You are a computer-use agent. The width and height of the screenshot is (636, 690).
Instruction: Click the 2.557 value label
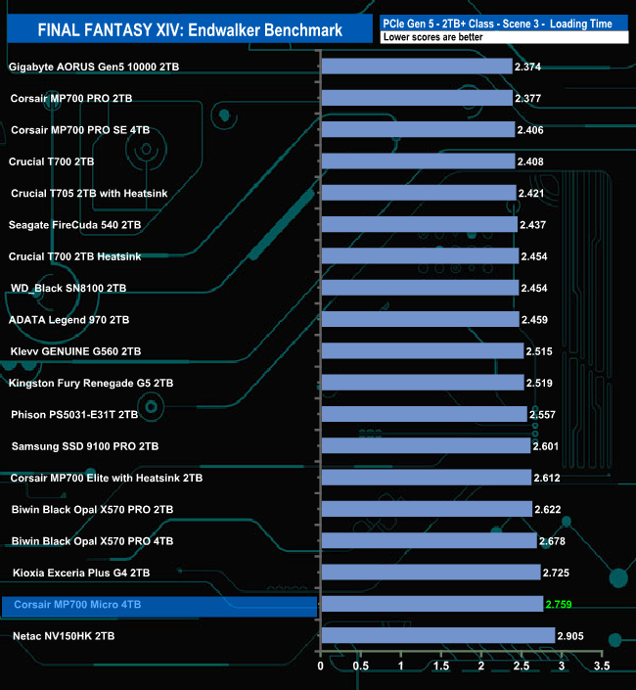(542, 415)
